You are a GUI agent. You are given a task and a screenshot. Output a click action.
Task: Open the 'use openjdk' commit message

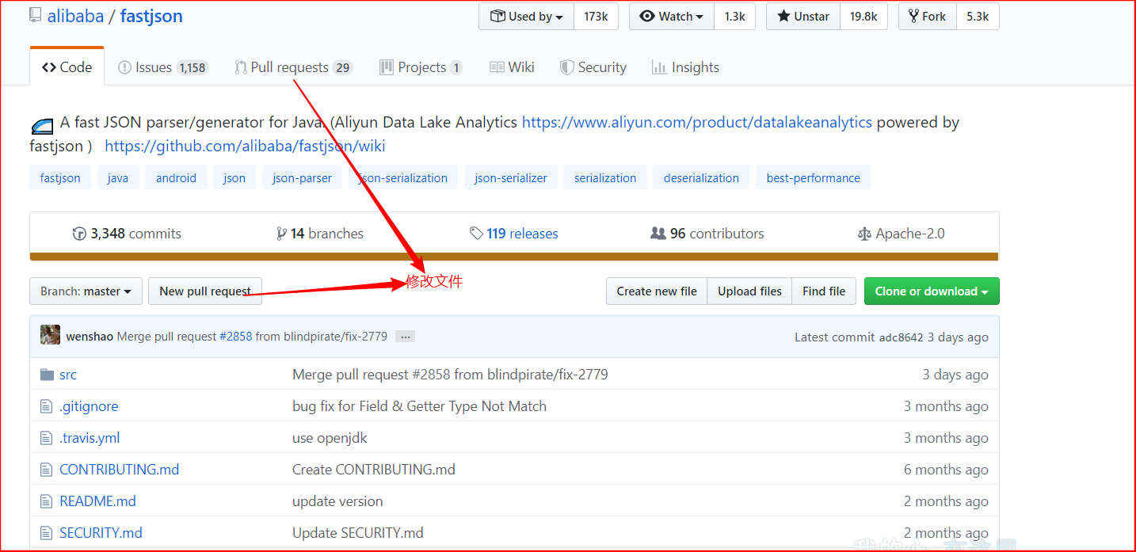[x=330, y=438]
